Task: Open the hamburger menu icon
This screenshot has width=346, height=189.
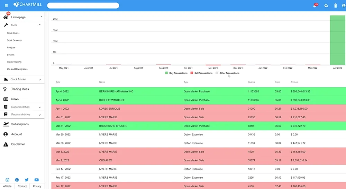Action: pyautogui.click(x=6, y=6)
